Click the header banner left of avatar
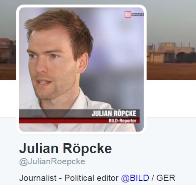The height and width of the screenshot is (185, 196). (8, 40)
